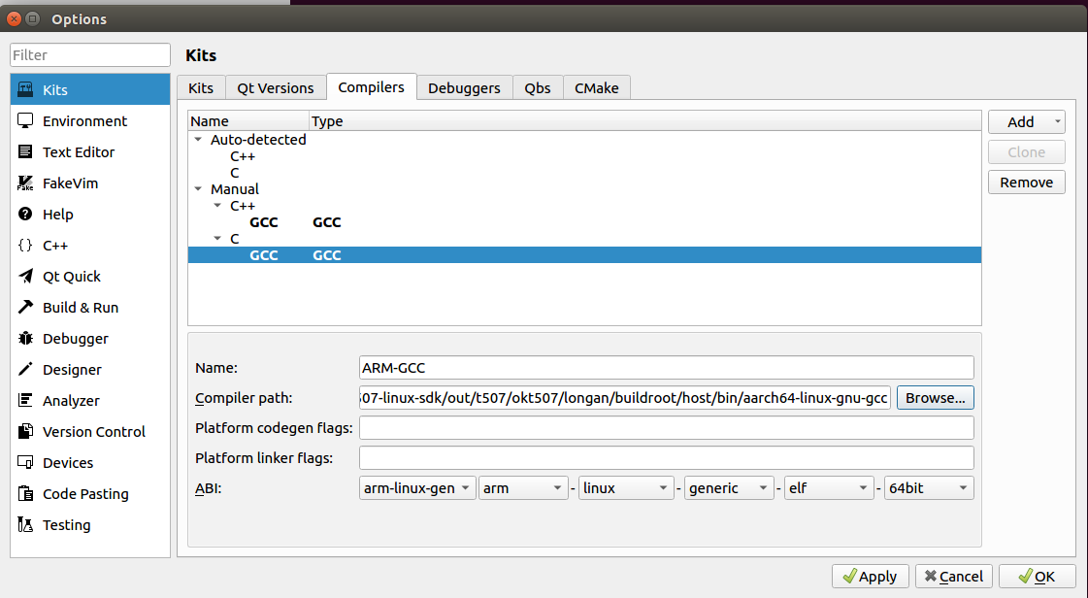Select the highlighted GCC entry under Manual C
The height and width of the screenshot is (598, 1088).
coord(584,255)
